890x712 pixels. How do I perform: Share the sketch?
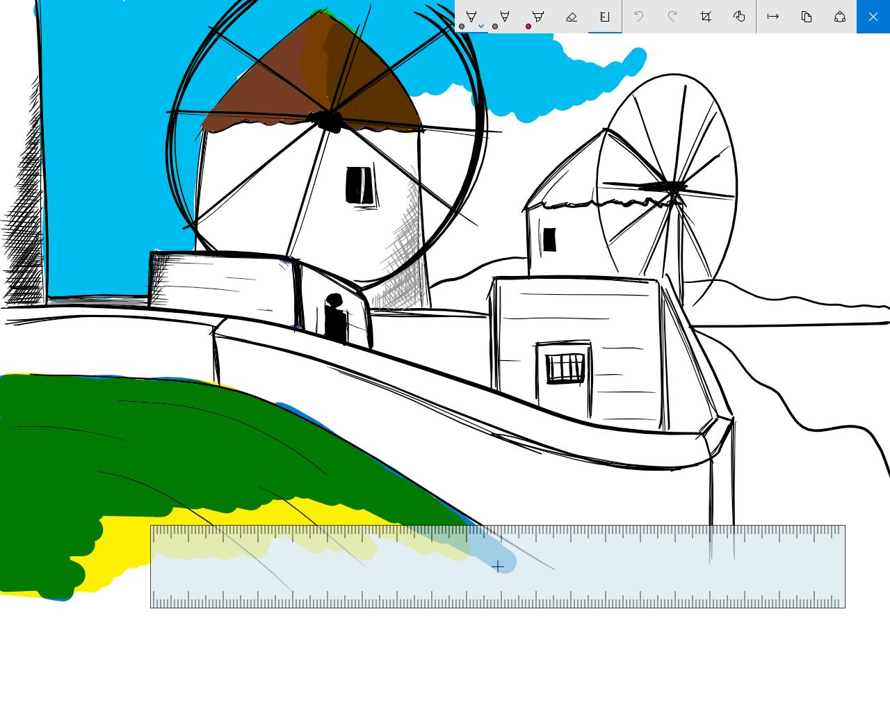tap(840, 17)
